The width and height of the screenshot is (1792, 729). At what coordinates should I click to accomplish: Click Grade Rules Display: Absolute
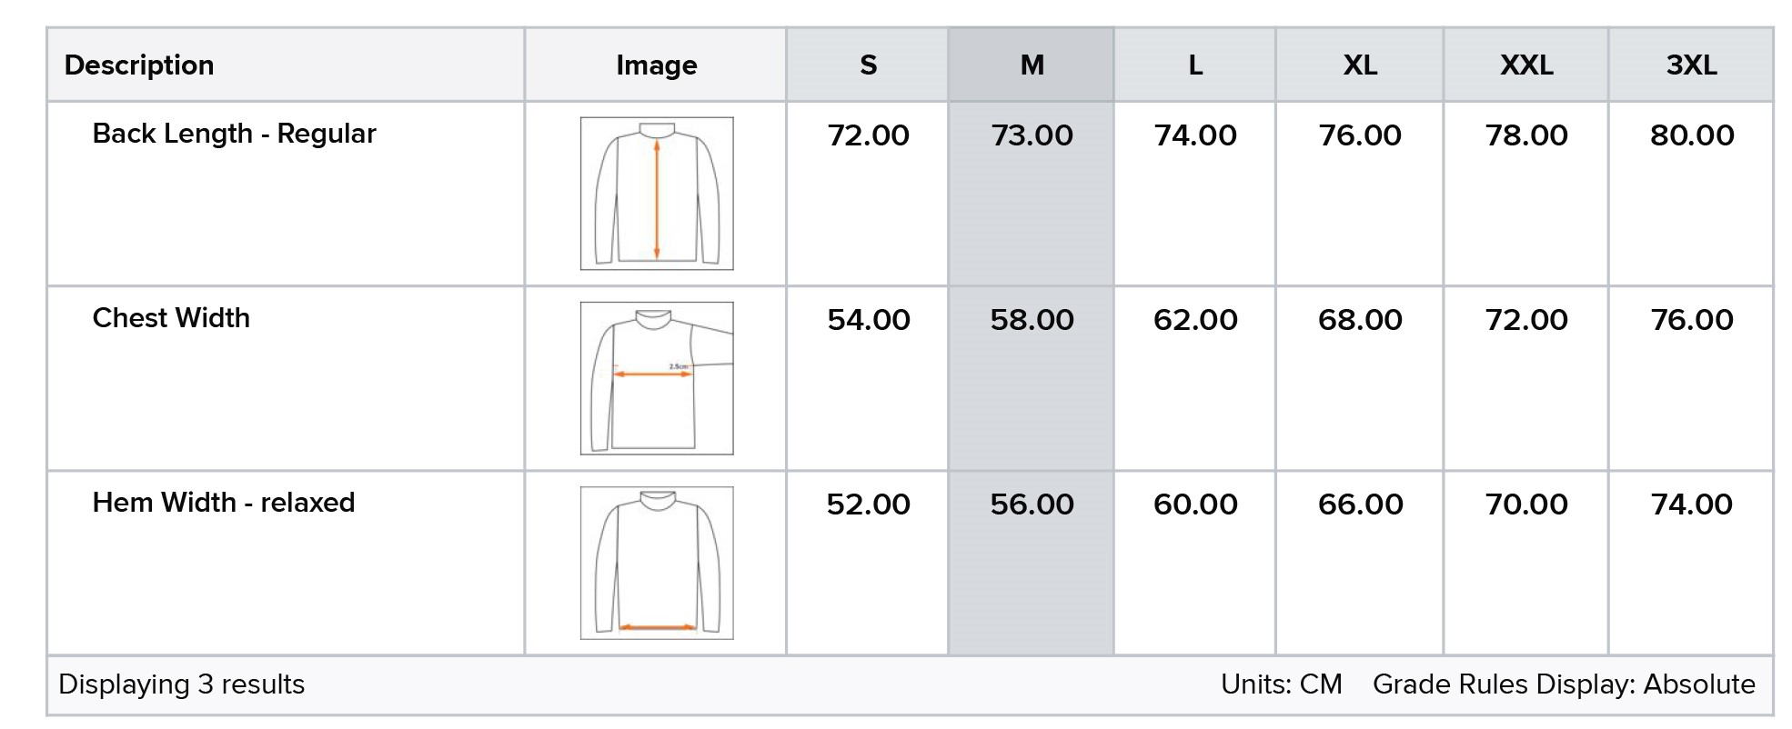point(1564,684)
